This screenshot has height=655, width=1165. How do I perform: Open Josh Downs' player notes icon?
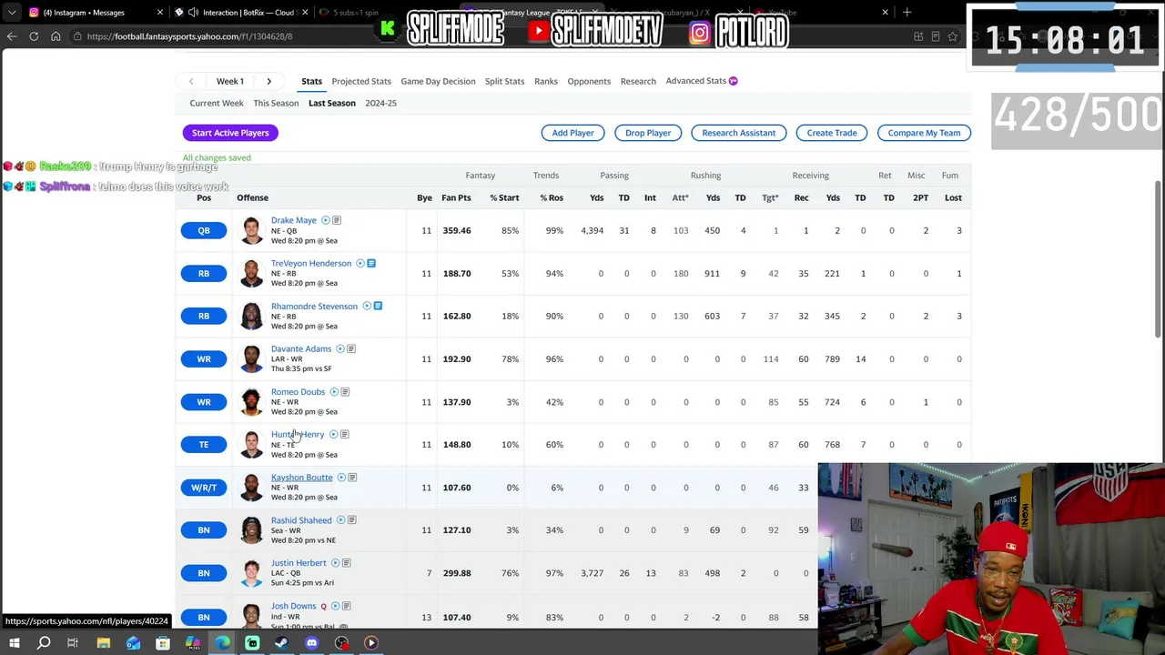point(346,606)
